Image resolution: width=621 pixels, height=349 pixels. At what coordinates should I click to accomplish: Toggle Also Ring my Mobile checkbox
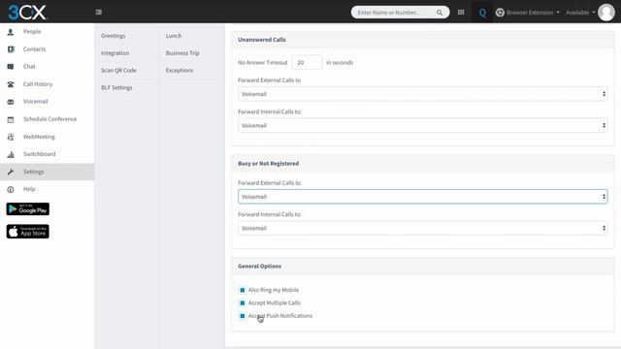click(243, 290)
